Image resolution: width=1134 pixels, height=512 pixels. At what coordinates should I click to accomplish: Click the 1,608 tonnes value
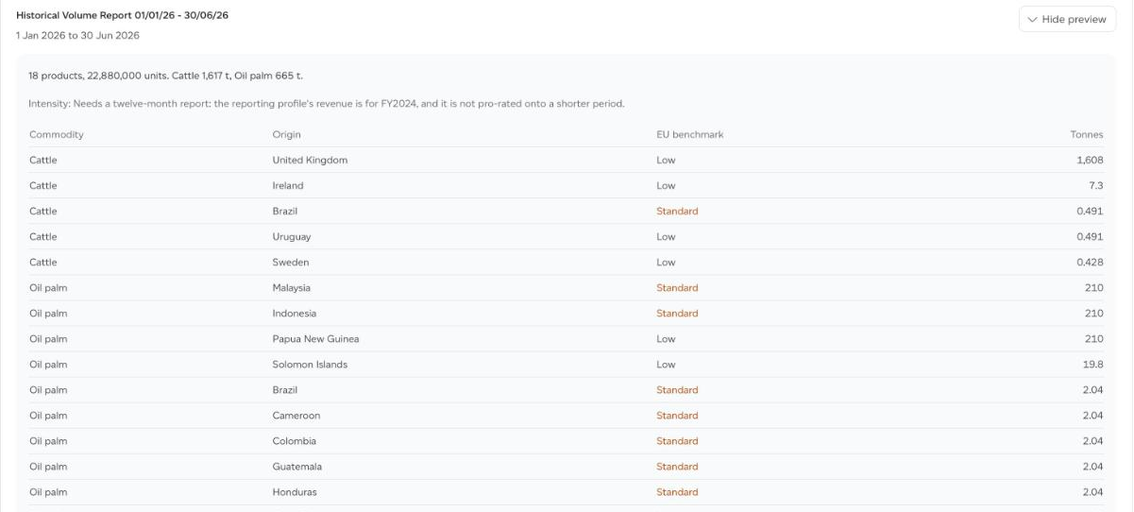1091,161
